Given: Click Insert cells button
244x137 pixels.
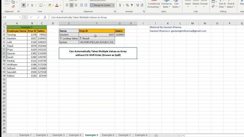Looking at the screenshot, I should (188, 4).
